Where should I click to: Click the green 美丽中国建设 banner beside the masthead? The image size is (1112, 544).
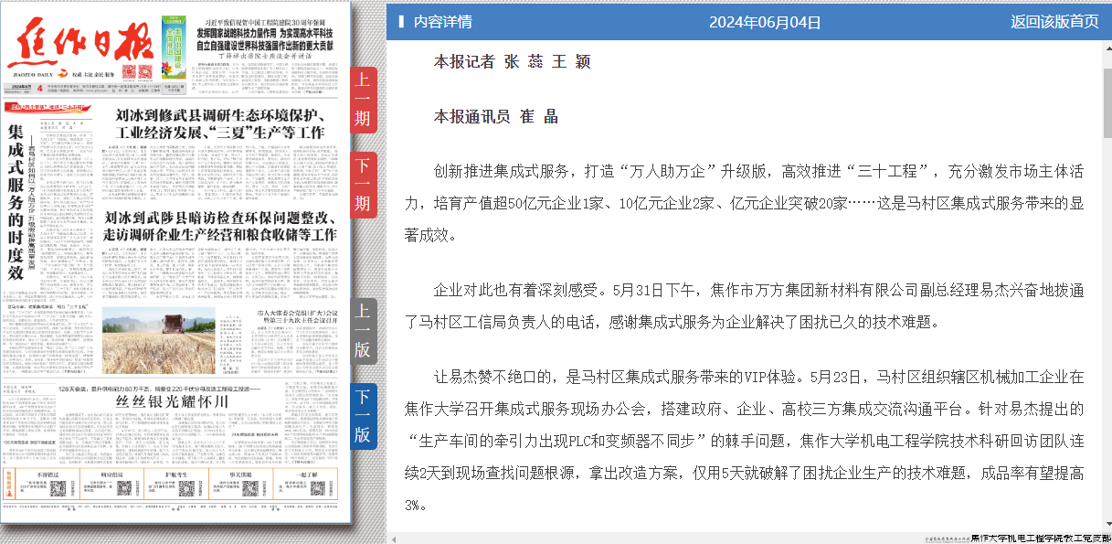[174, 48]
